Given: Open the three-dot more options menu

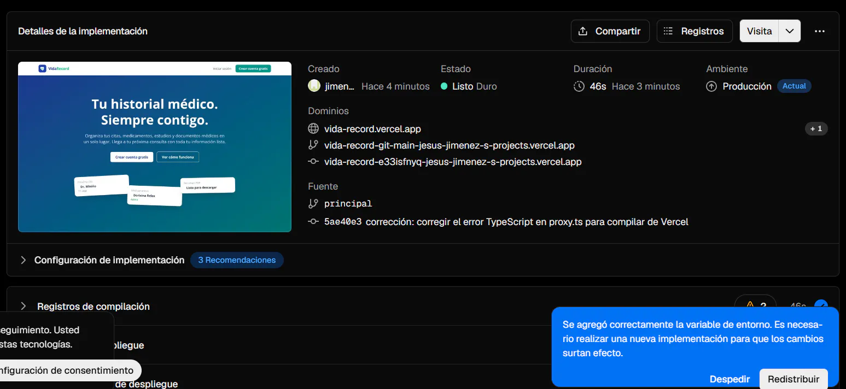Looking at the screenshot, I should [819, 31].
